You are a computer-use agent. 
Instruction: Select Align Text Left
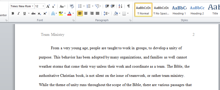[80, 14]
